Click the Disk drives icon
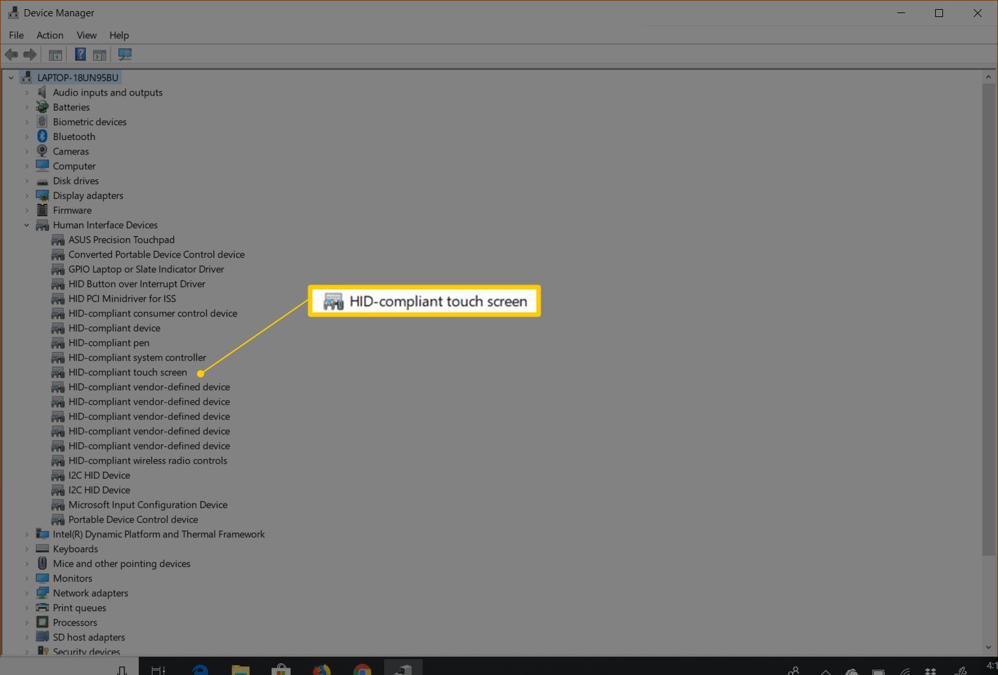This screenshot has width=998, height=675. coord(43,181)
